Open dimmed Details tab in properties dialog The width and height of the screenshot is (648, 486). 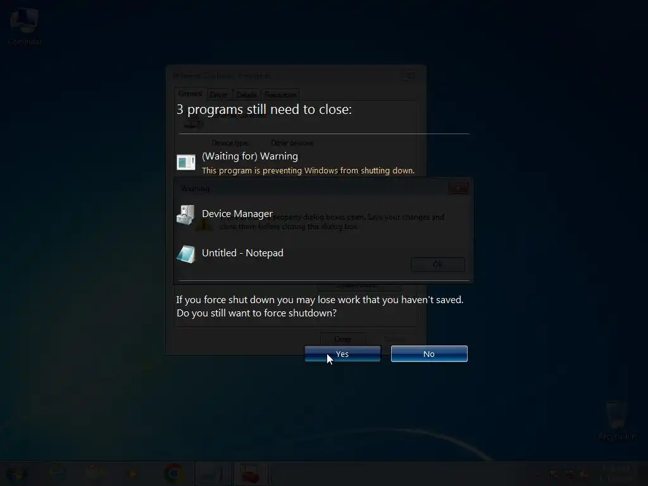click(246, 95)
